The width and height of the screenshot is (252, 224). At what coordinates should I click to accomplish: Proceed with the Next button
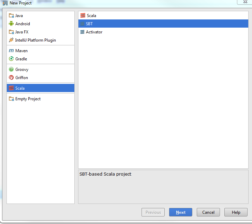[181, 212]
